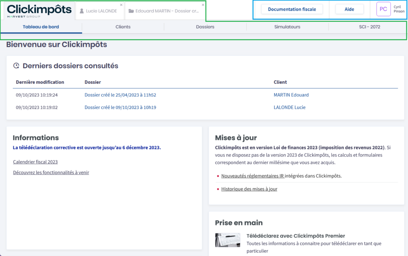Image resolution: width=408 pixels, height=256 pixels.
Task: Navigate to SCI - 2072 menu
Action: [x=367, y=27]
